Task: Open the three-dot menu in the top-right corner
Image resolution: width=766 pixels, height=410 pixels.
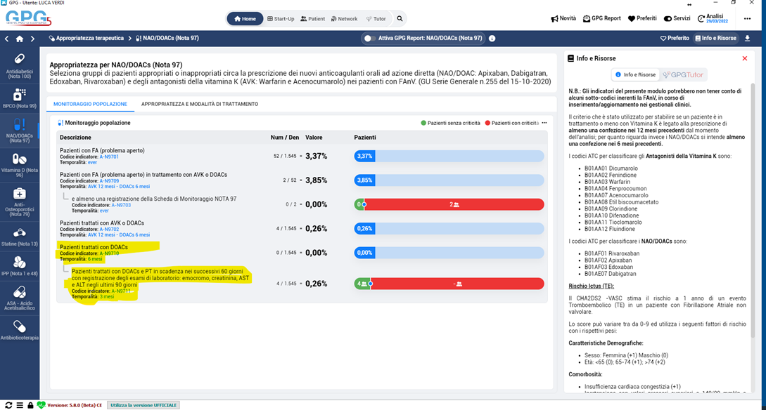Action: (x=747, y=19)
